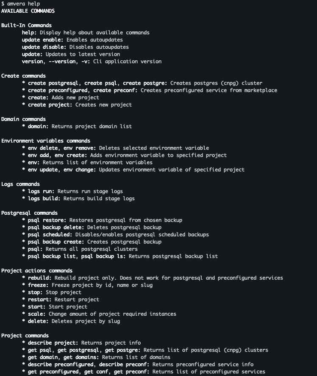Select the 'AVAILABLE COMMANDS' heading
Viewport: 317px width, 376px height.
(28, 11)
